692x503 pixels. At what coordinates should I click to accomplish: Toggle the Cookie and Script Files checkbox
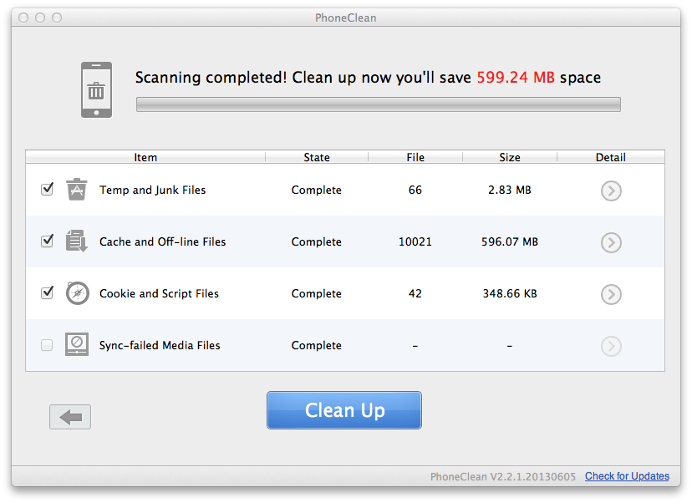tap(48, 293)
